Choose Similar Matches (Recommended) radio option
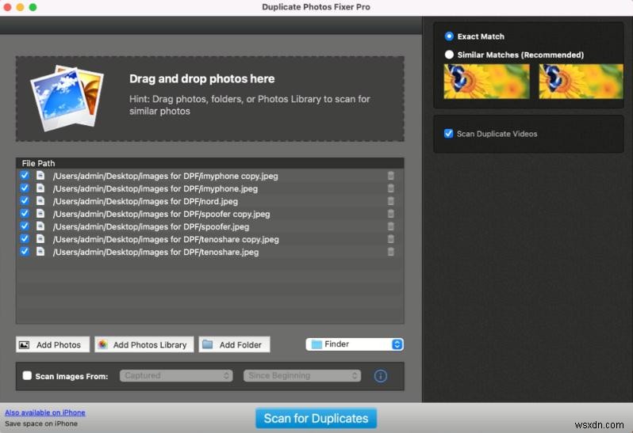The image size is (633, 433). [449, 55]
